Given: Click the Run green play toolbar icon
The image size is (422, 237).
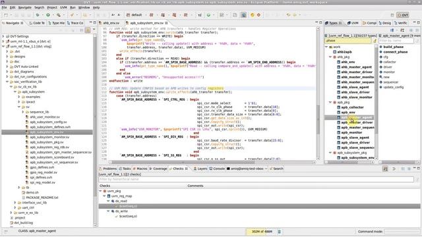Looking at the screenshot, I should [48, 15].
